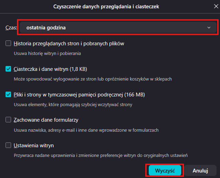Screen dimensions: 220x178
Task: Click the "Usuwa historię witryn i pobierania" description
Action: click(x=47, y=53)
